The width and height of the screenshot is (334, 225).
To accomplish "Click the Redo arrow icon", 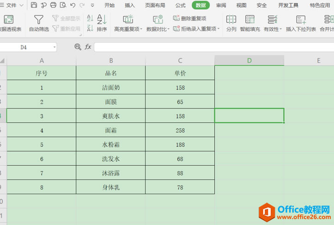I will [82, 5].
